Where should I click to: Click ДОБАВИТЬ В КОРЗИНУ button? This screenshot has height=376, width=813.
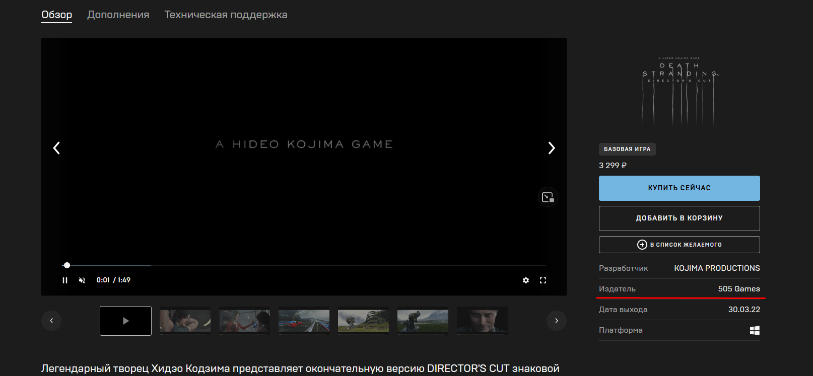pyautogui.click(x=679, y=218)
